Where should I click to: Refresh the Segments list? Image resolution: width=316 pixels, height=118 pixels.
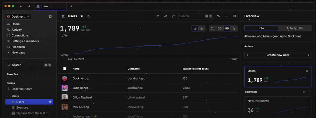click(304, 92)
